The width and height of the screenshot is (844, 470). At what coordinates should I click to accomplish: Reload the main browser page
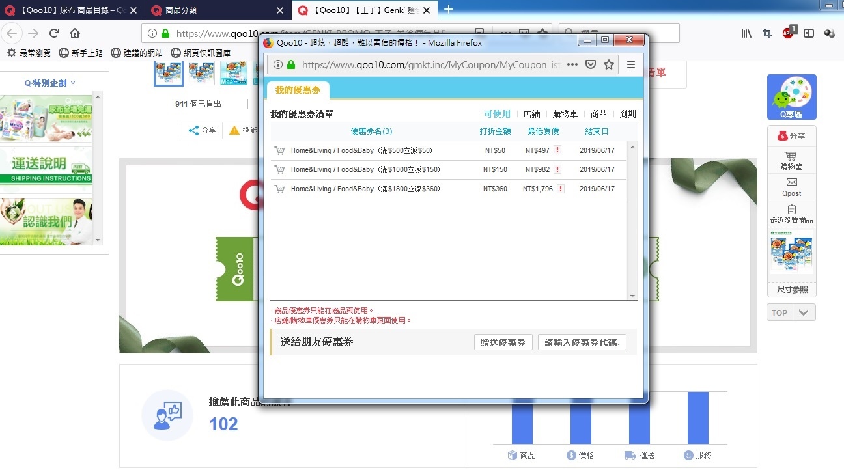54,33
